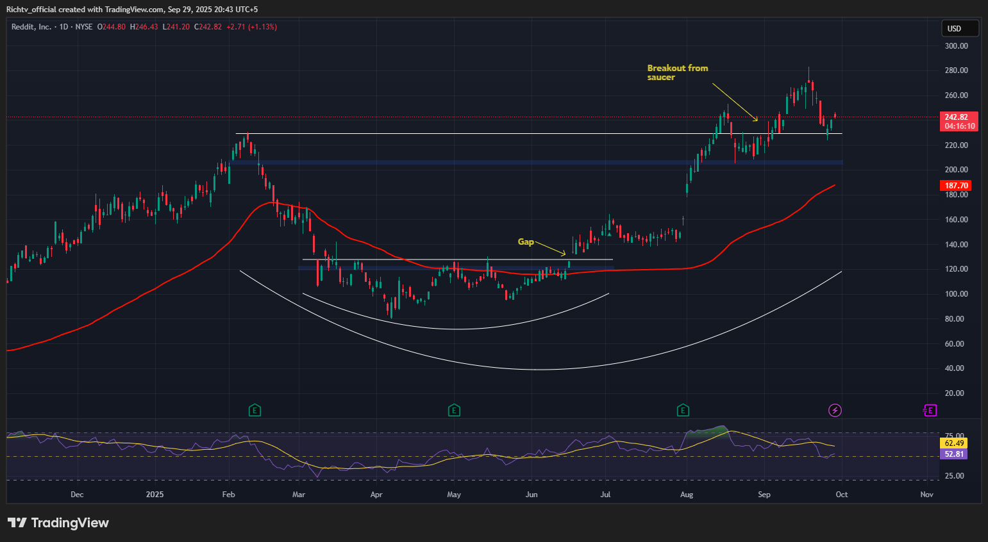Select the 'Breakout from saucer' text annotation
The image size is (988, 542).
pos(677,72)
